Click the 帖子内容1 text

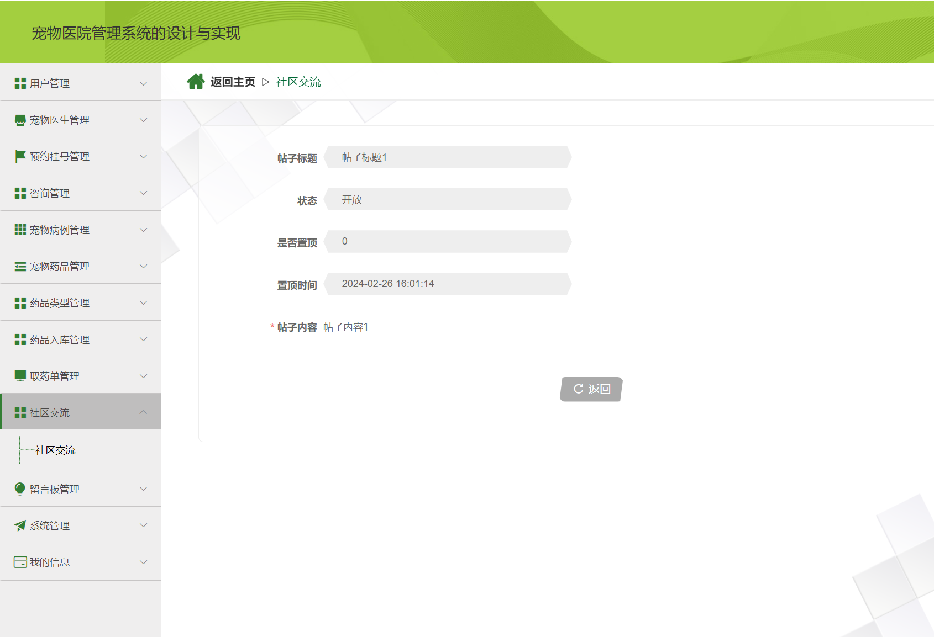(x=346, y=327)
